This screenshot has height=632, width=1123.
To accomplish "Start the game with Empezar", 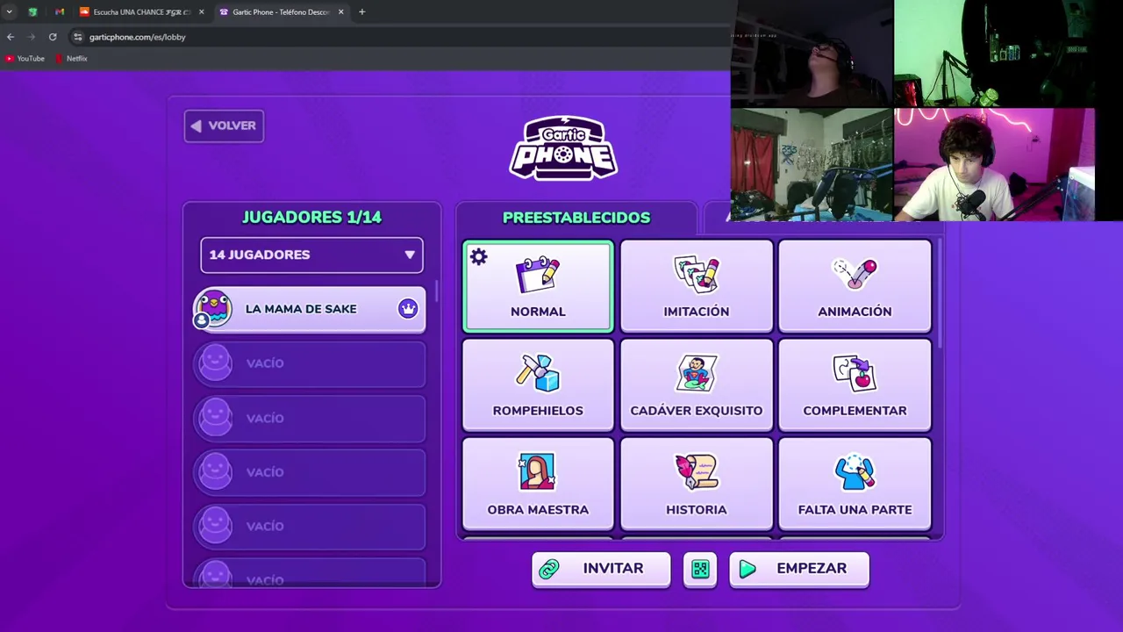I will tap(799, 569).
